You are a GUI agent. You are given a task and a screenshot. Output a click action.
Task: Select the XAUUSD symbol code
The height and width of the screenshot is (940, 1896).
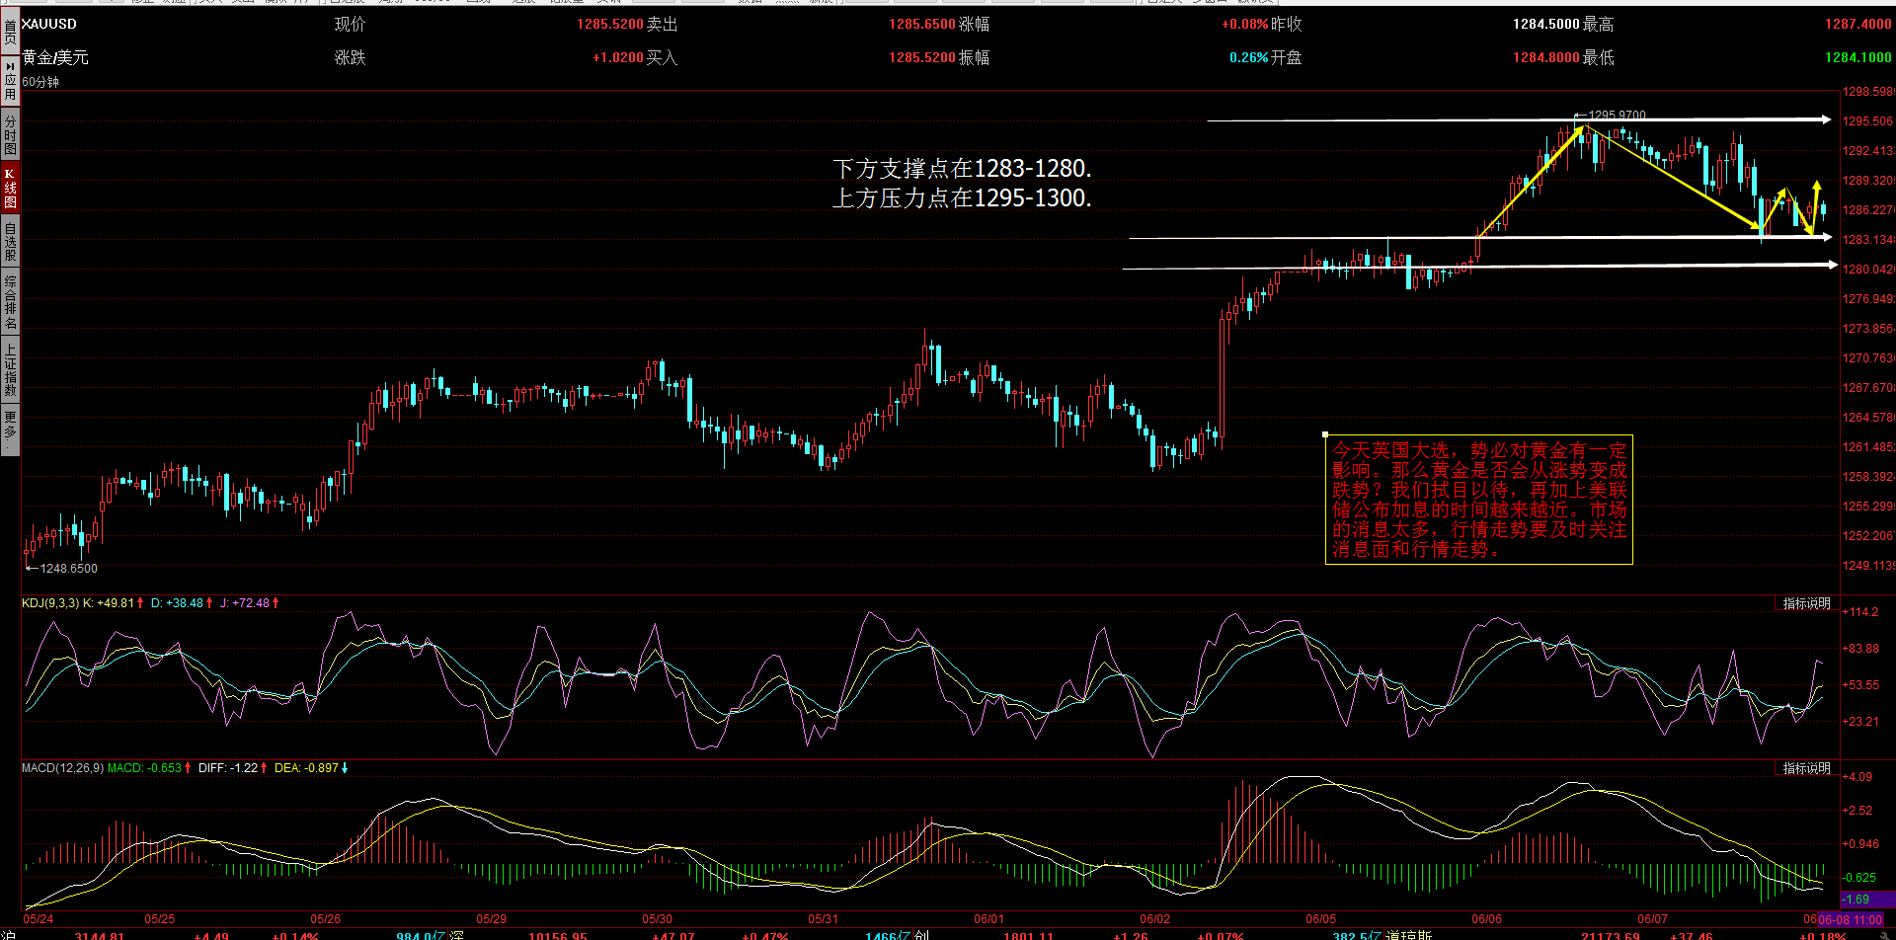(48, 24)
